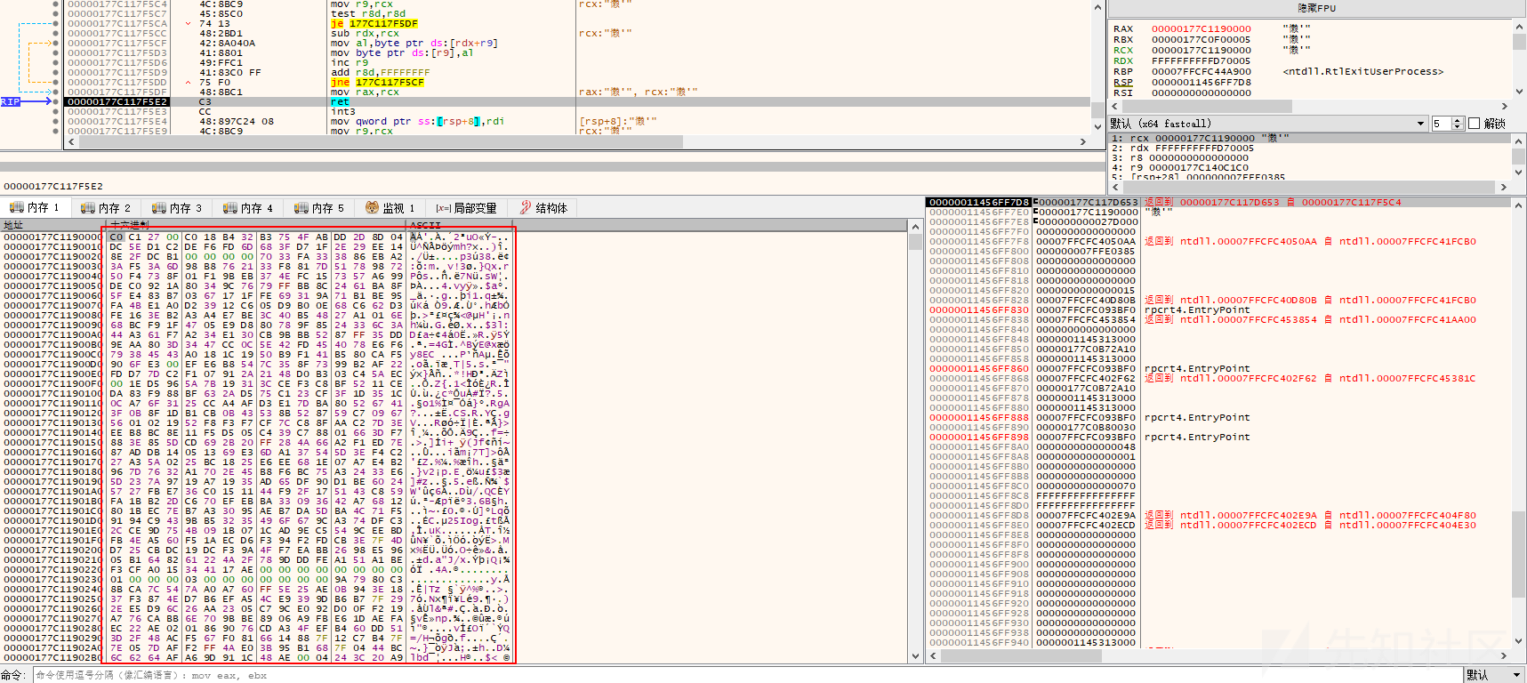Decrease the argument count spinner
Viewport: 1527px width, 683px height.
(1457, 127)
